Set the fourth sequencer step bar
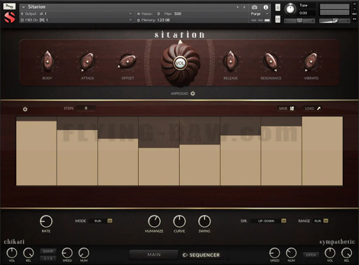The width and height of the screenshot is (359, 265). pyautogui.click(x=159, y=151)
